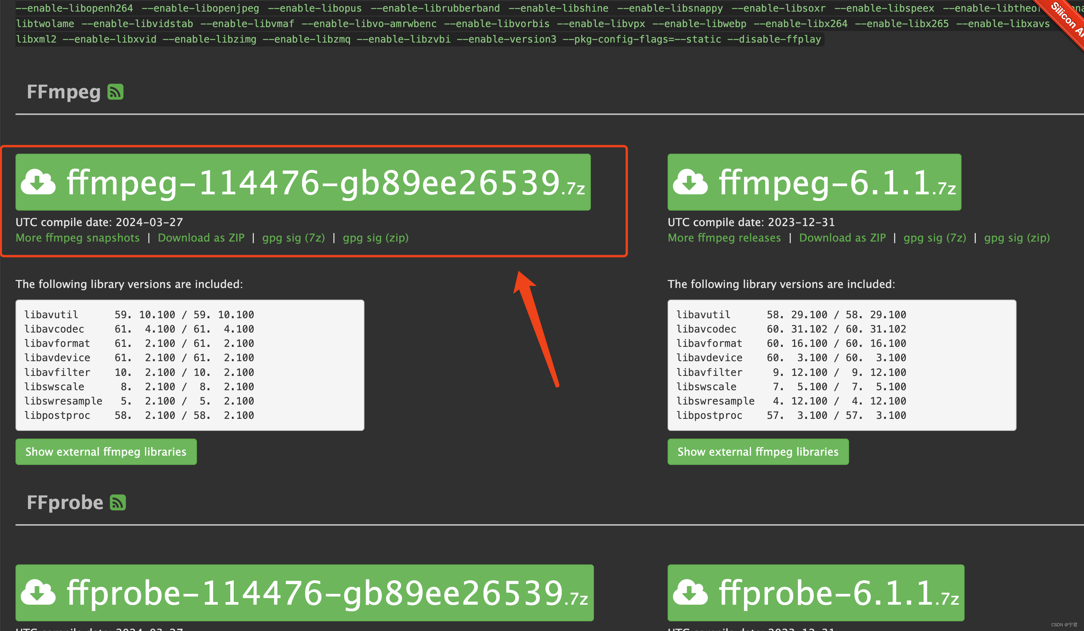Click --enable-libx265 configure flag text
Image resolution: width=1084 pixels, height=631 pixels.
[x=902, y=24]
